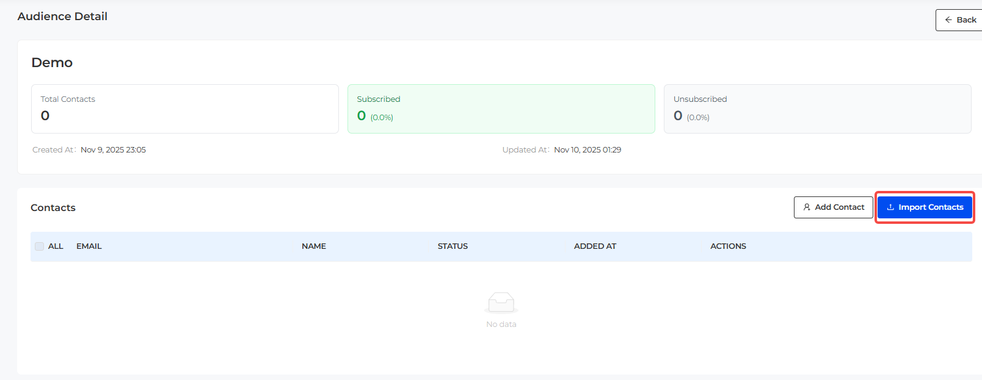Select the green Subscribed stats card
The height and width of the screenshot is (380, 982).
(x=501, y=109)
